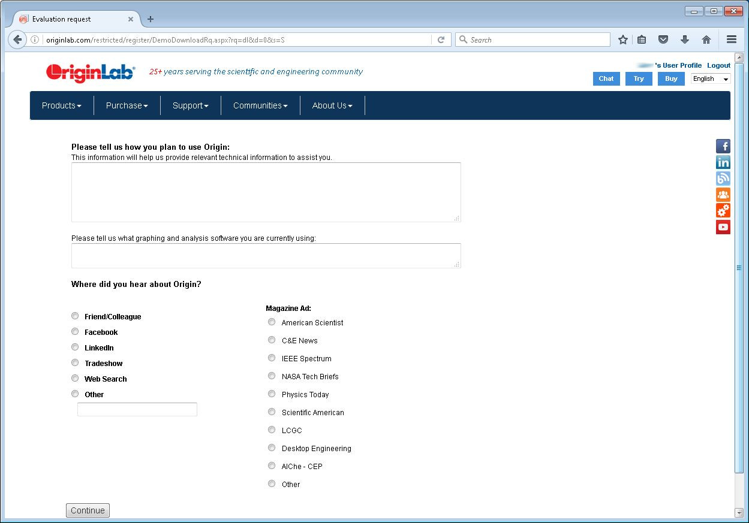
Task: Select IEEE Spectrum magazine radio button
Action: tap(272, 358)
